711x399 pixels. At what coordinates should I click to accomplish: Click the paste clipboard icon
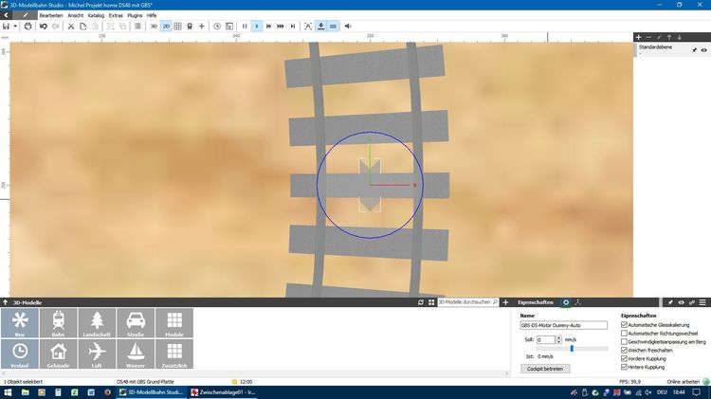pos(95,27)
